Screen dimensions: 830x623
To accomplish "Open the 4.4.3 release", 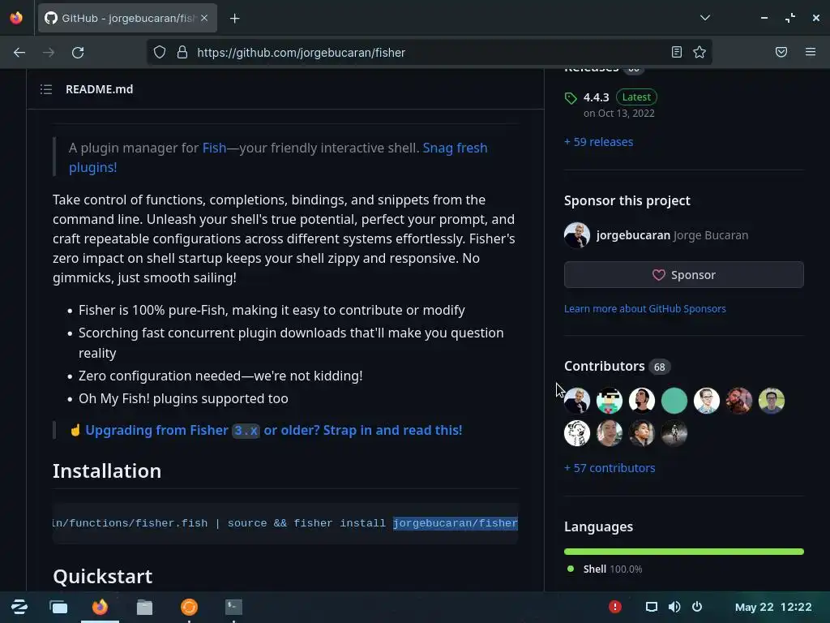I will click(596, 97).
